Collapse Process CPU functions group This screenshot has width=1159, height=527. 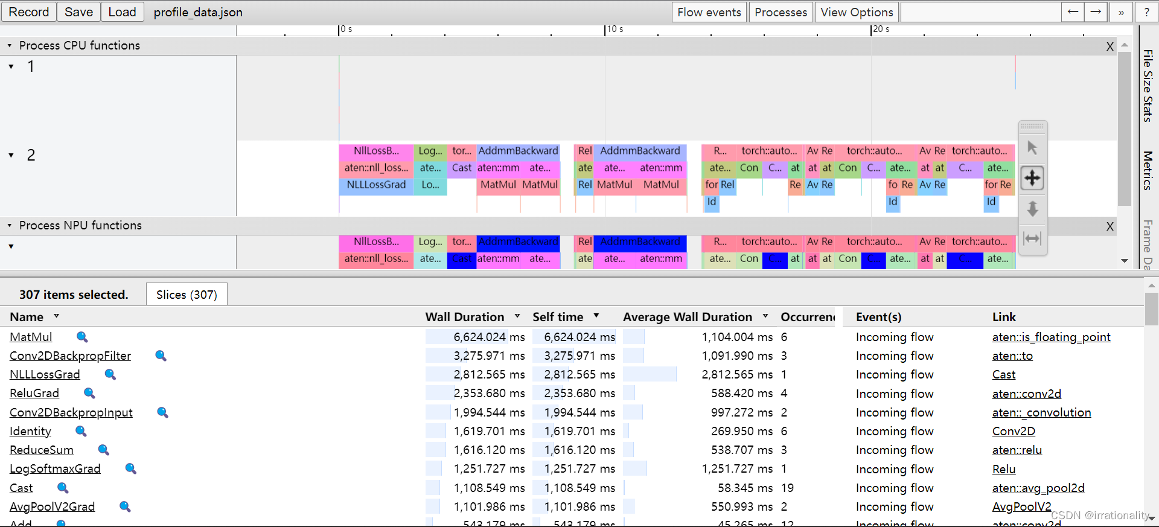click(x=9, y=45)
